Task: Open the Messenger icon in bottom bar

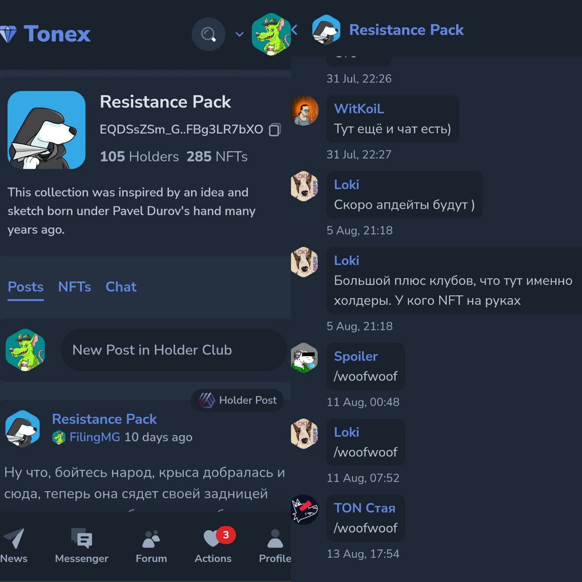Action: [x=81, y=538]
